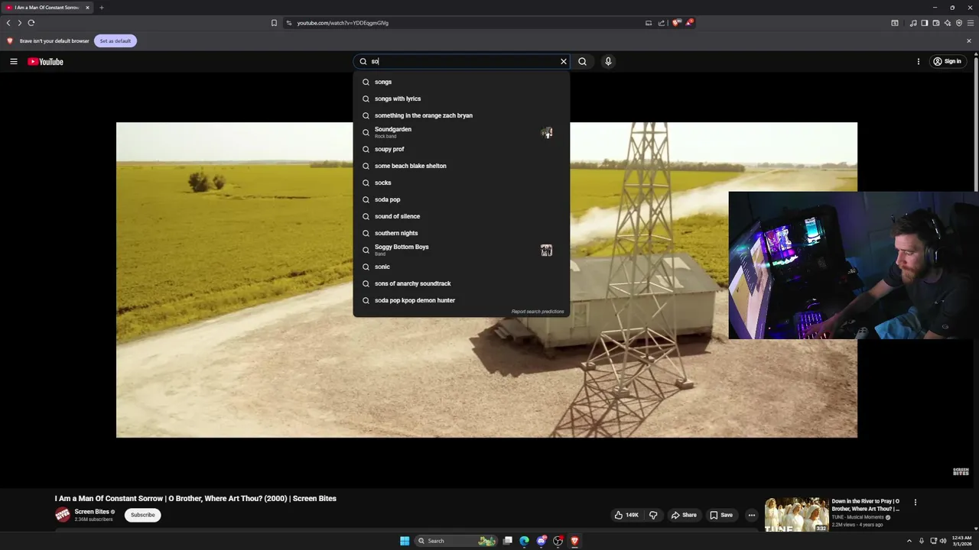979x550 pixels.
Task: Select the 'I Am a Man Of Constant Sorrow' tab
Action: [48, 8]
